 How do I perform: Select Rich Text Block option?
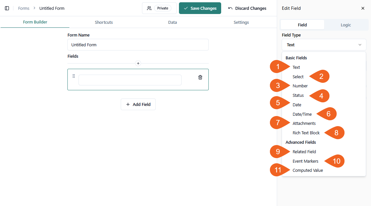(306, 133)
